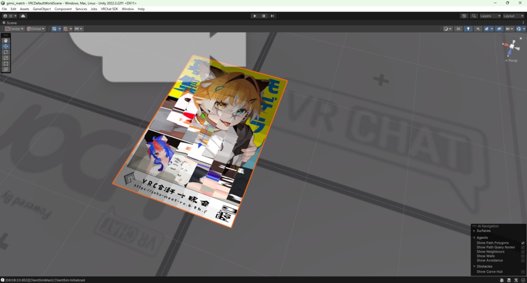The image size is (527, 283).
Task: Open the Unity search window
Action: pyautogui.click(x=474, y=16)
